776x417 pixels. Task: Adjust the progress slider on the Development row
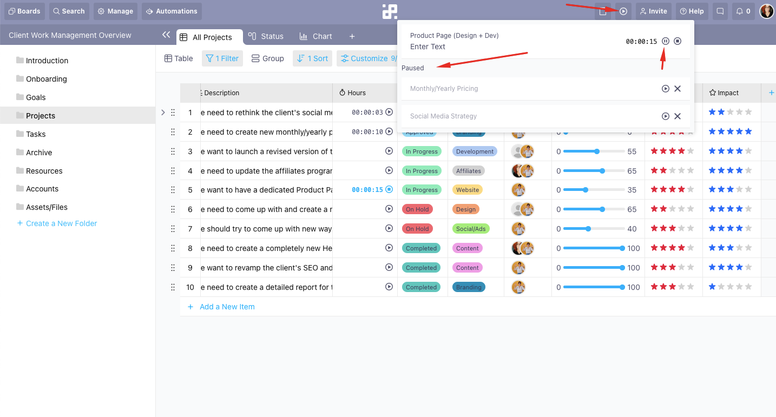(597, 151)
